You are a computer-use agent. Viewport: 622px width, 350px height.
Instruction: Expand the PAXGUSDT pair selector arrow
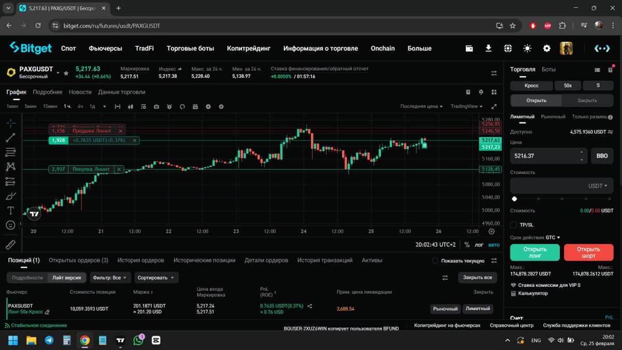click(x=58, y=73)
